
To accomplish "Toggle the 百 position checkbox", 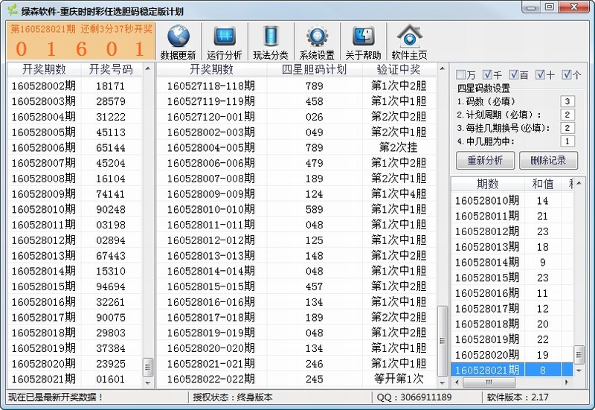I will 514,75.
